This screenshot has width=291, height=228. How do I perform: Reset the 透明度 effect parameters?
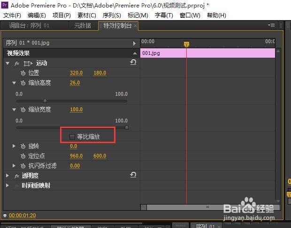133,175
